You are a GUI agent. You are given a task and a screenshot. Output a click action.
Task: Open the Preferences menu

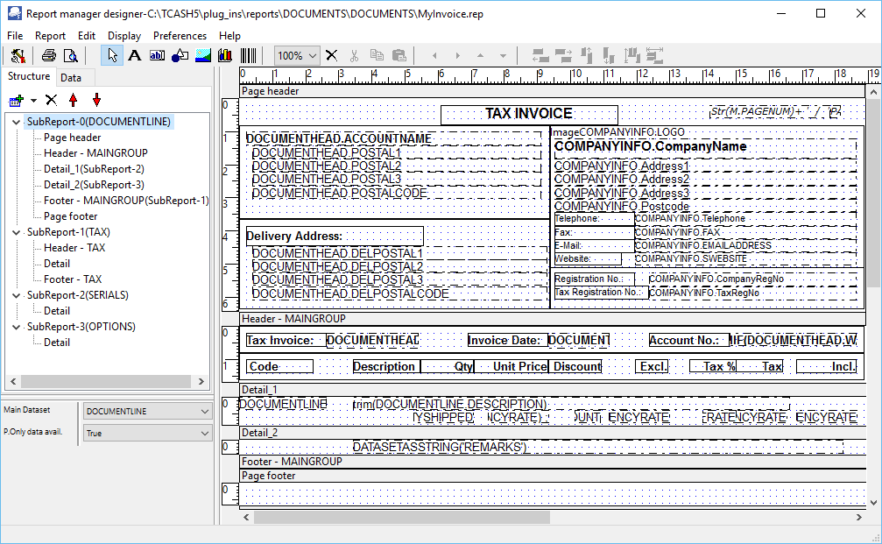(180, 36)
